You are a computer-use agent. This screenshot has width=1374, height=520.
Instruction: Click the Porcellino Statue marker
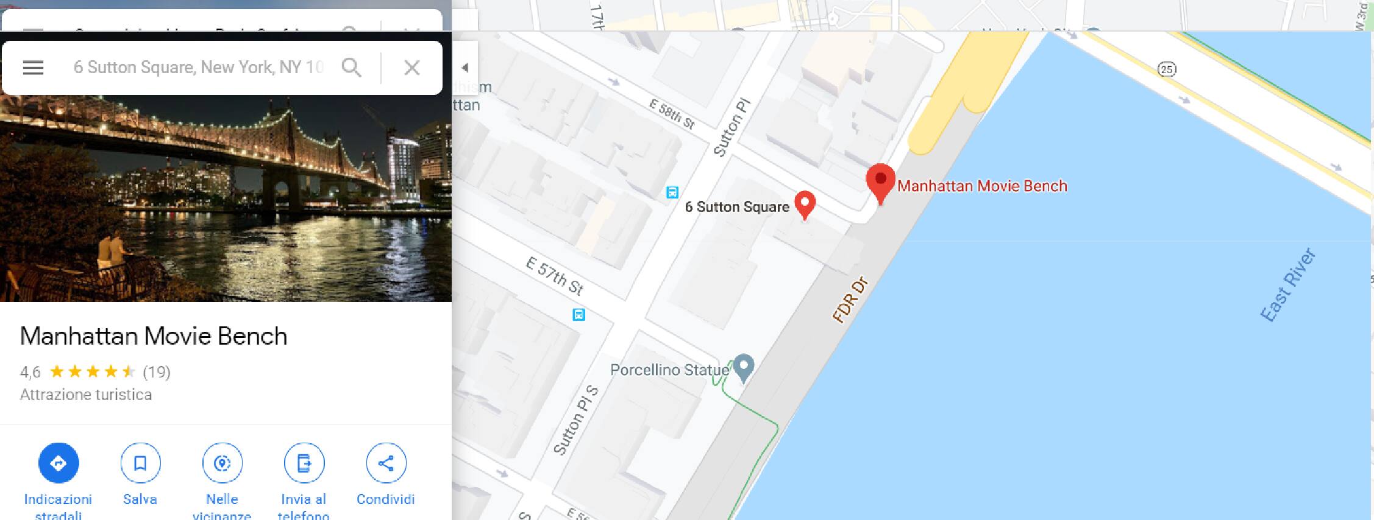pos(743,367)
